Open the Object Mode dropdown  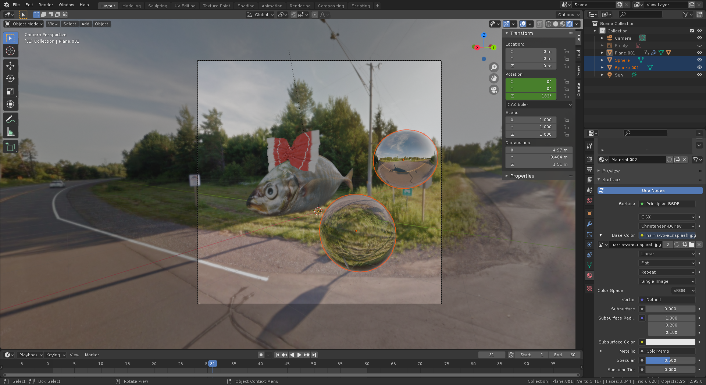point(24,24)
